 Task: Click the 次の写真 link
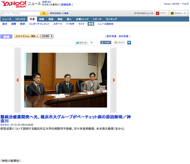coord(123,36)
